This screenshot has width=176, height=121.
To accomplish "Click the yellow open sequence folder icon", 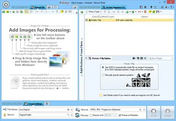I will [150, 12].
